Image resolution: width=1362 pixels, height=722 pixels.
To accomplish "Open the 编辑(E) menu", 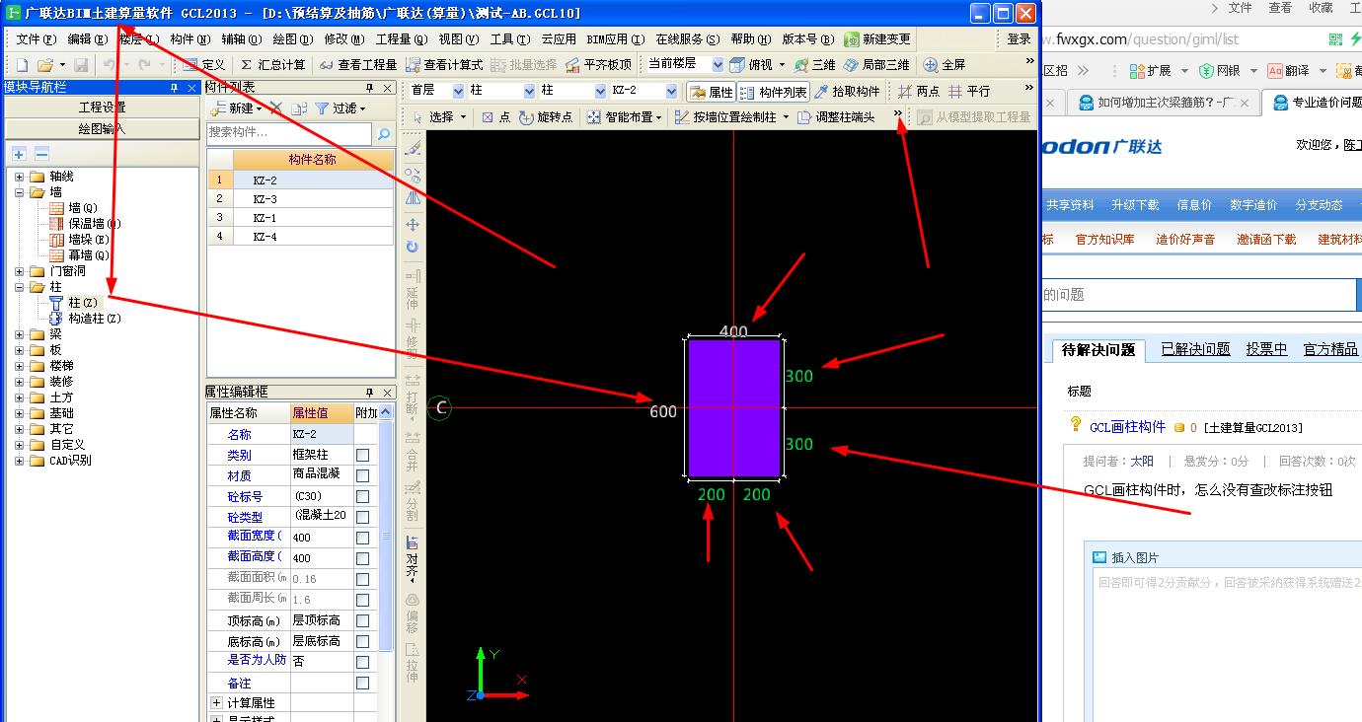I will click(87, 39).
